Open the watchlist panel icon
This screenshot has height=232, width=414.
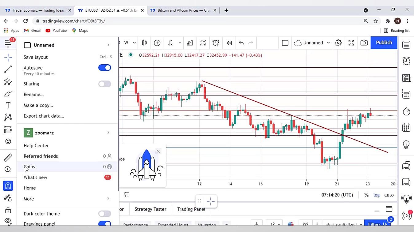[x=406, y=45]
